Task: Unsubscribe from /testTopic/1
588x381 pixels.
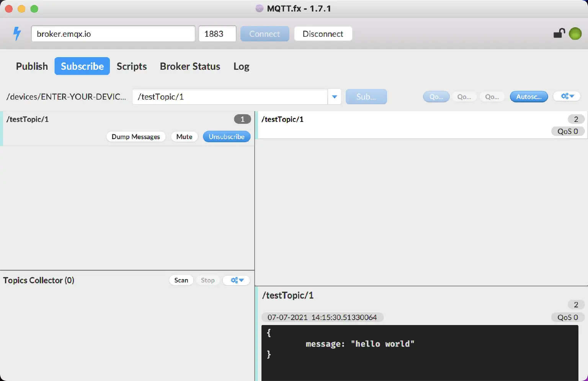Action: point(227,136)
